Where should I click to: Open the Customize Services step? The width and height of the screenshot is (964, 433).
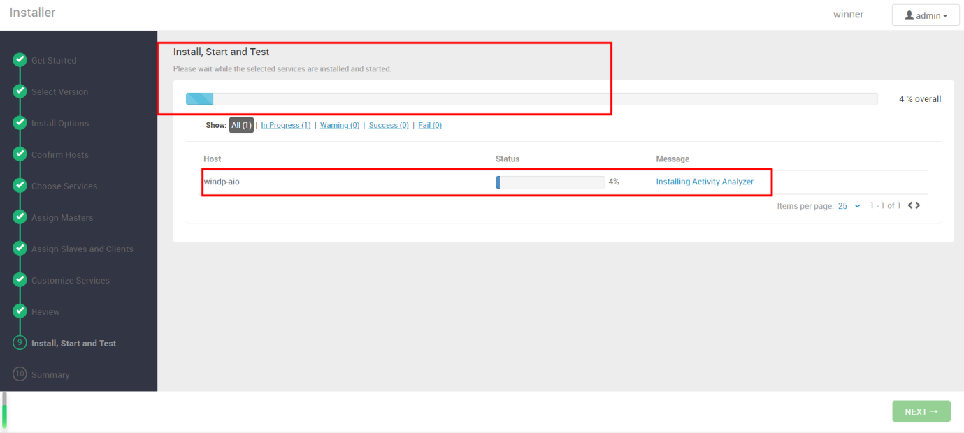71,280
